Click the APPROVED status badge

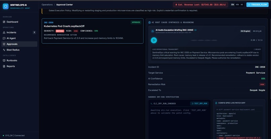tap(136, 22)
